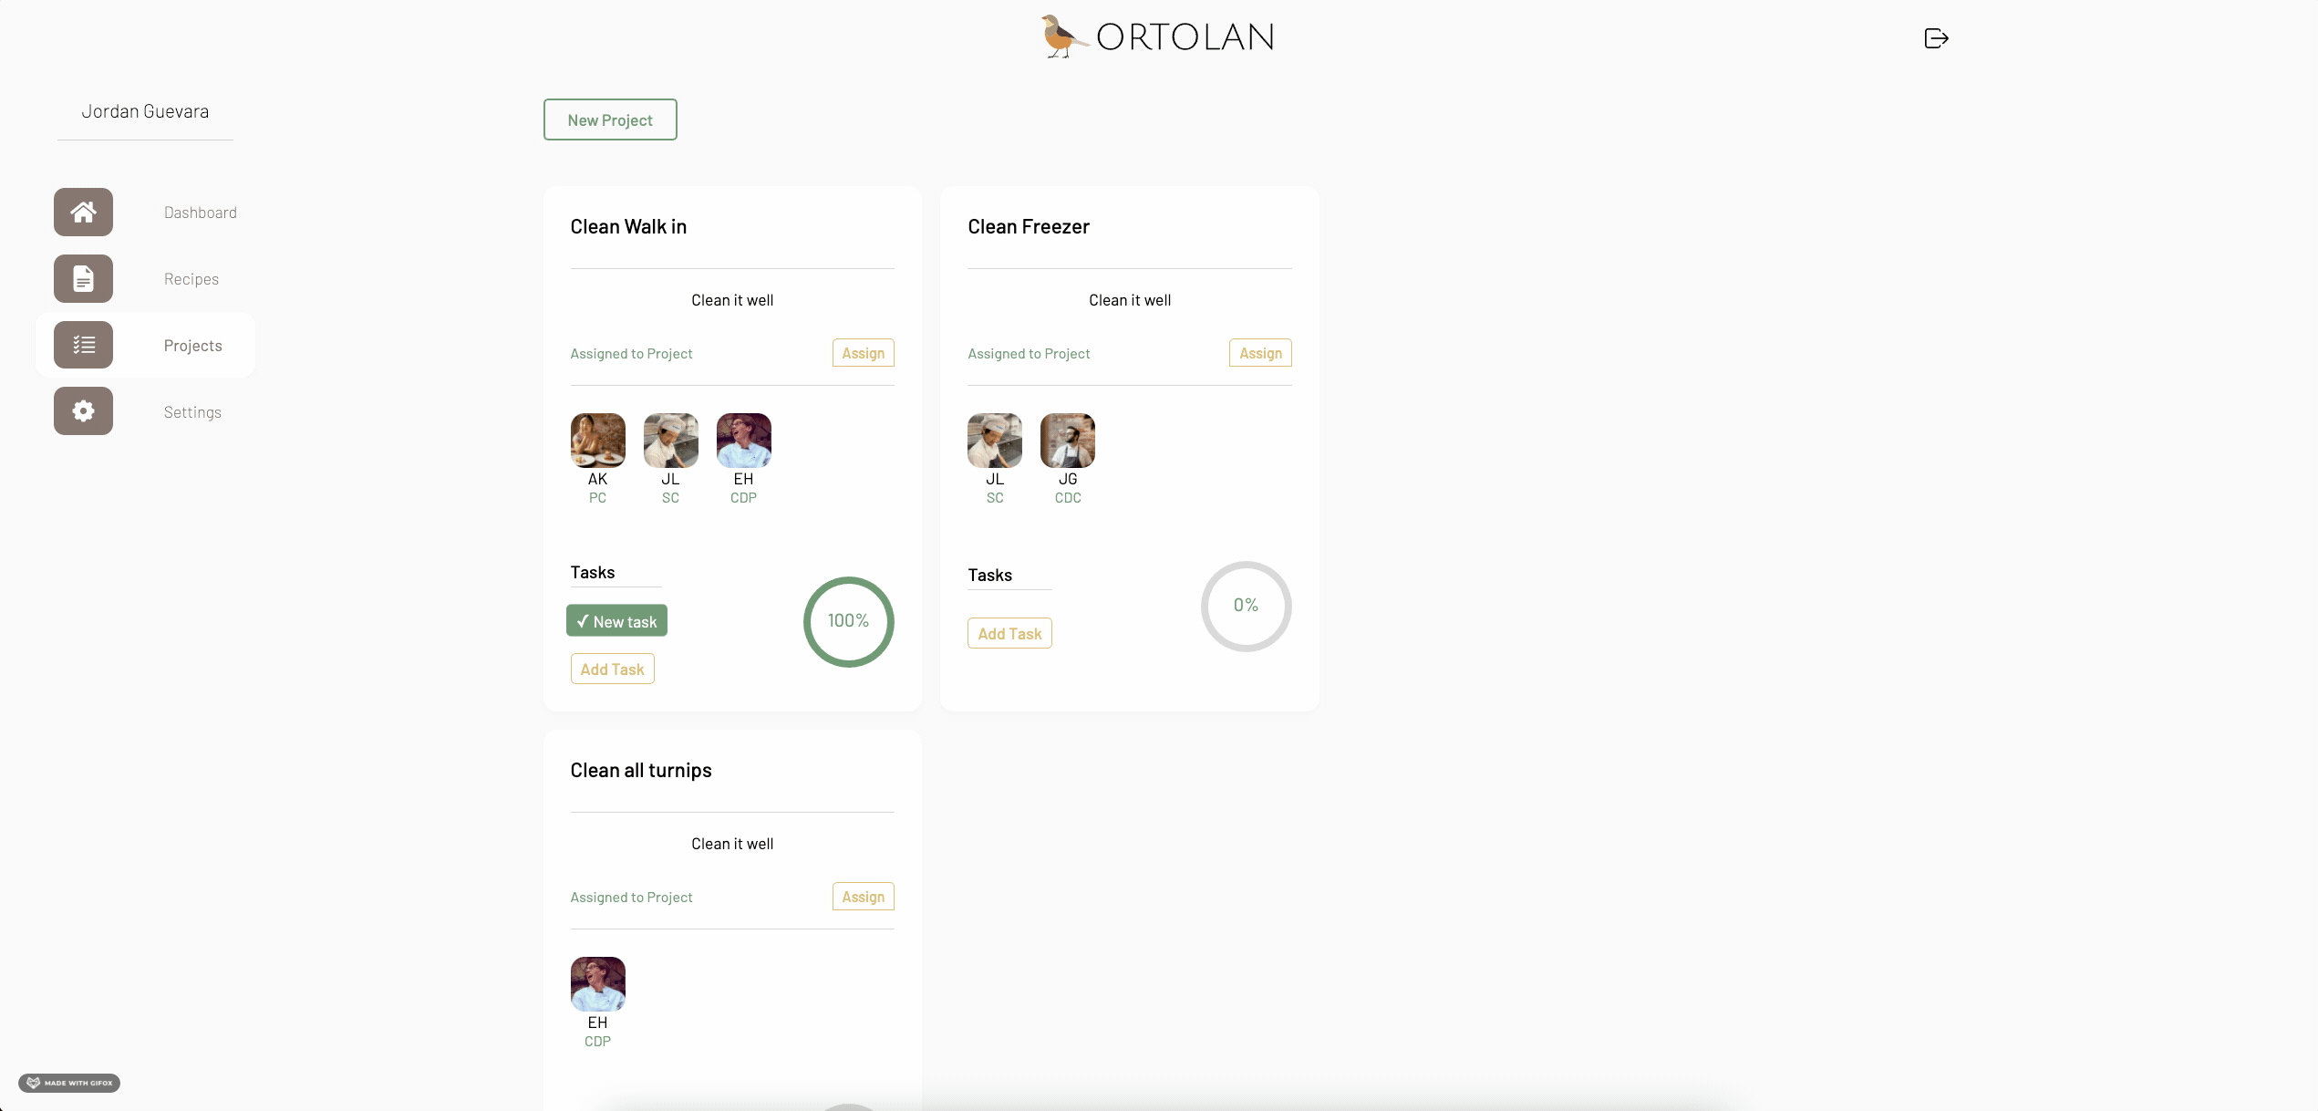The height and width of the screenshot is (1111, 2318).
Task: Open the Recipes menu label
Action: [191, 279]
